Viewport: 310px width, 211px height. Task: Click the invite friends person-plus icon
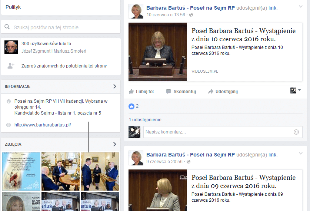tap(11, 66)
